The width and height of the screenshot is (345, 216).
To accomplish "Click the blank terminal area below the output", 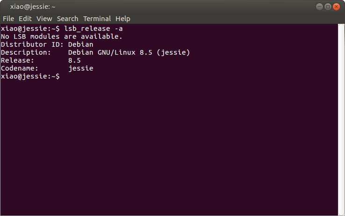I will [168, 150].
